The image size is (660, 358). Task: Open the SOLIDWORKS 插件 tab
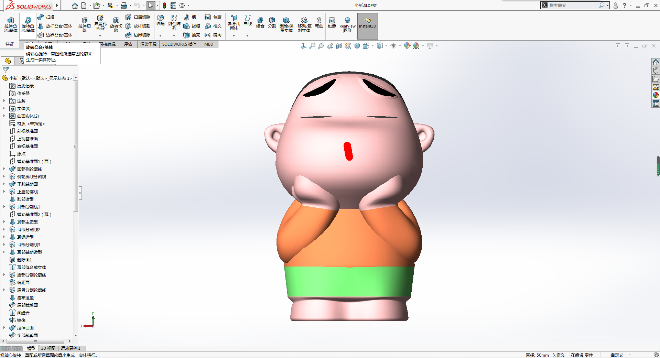coord(179,44)
